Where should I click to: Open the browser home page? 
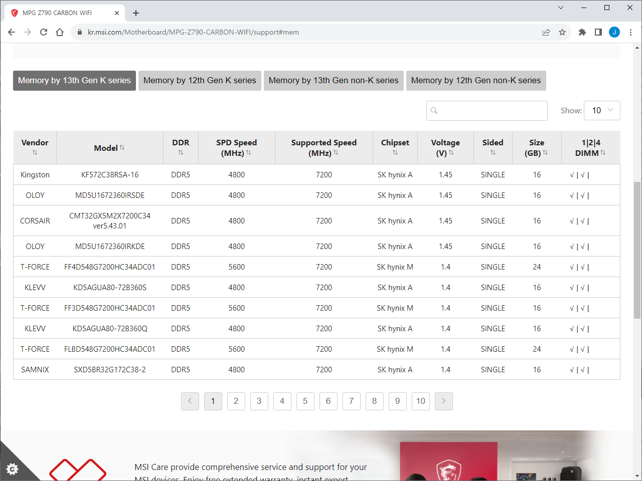pos(60,32)
